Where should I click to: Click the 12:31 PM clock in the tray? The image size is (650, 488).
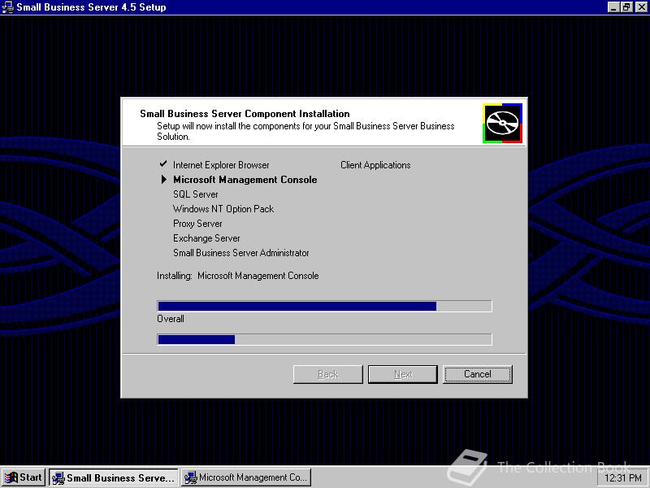[622, 477]
